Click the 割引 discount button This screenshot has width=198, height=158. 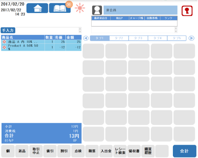(x=64, y=151)
